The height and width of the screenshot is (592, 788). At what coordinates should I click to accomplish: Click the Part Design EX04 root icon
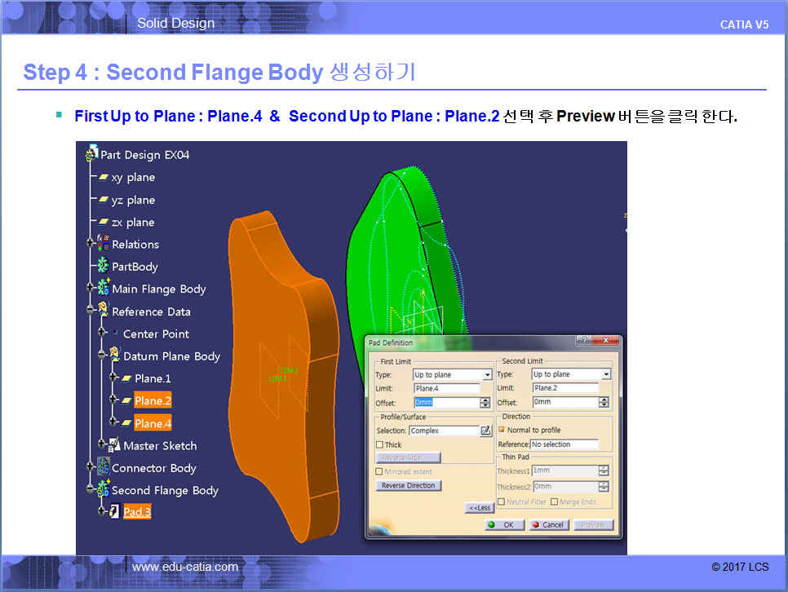point(92,154)
